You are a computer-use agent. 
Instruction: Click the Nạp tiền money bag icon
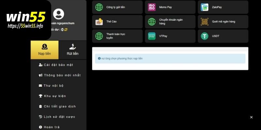pyautogui.click(x=45, y=46)
